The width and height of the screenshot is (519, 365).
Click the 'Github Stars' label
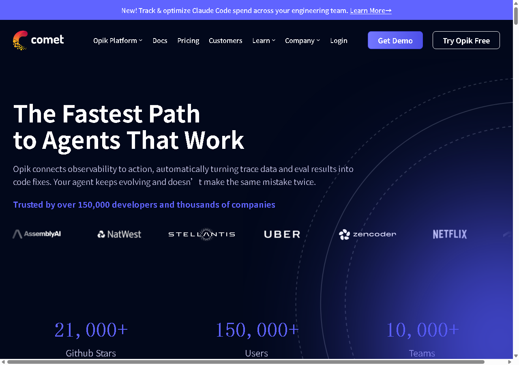(x=91, y=353)
